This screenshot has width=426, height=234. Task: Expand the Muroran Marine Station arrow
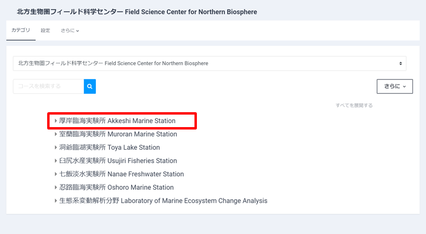point(56,134)
